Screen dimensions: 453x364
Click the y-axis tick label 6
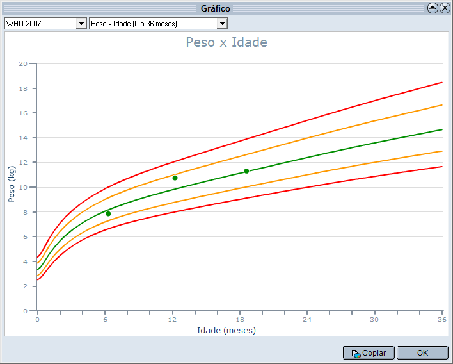pos(26,237)
